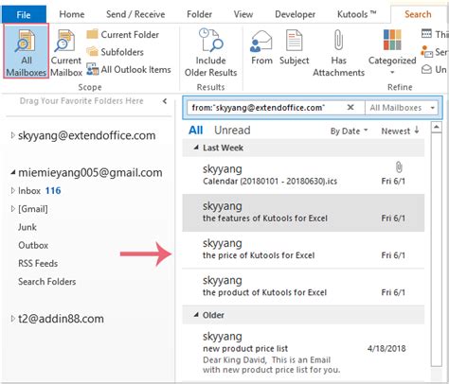Toggle the Newest sort order

tap(400, 131)
